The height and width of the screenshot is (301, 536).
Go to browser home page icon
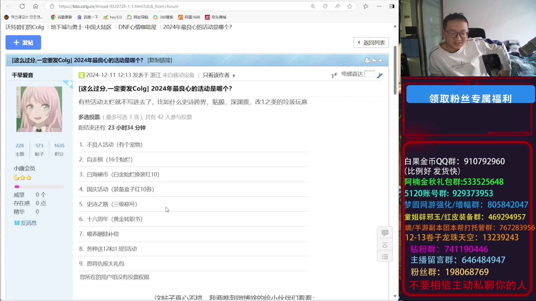(35, 6)
